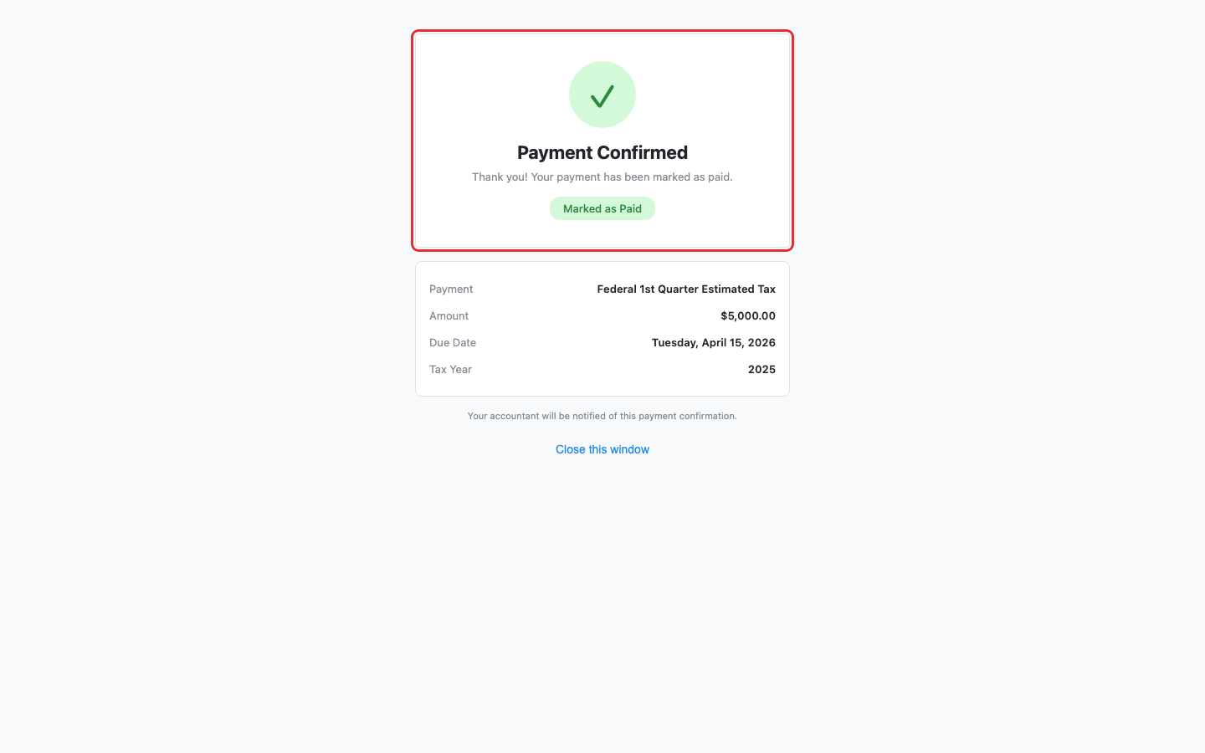
Task: Select the Federal 1st Quarter Estimated Tax value
Action: click(x=686, y=289)
